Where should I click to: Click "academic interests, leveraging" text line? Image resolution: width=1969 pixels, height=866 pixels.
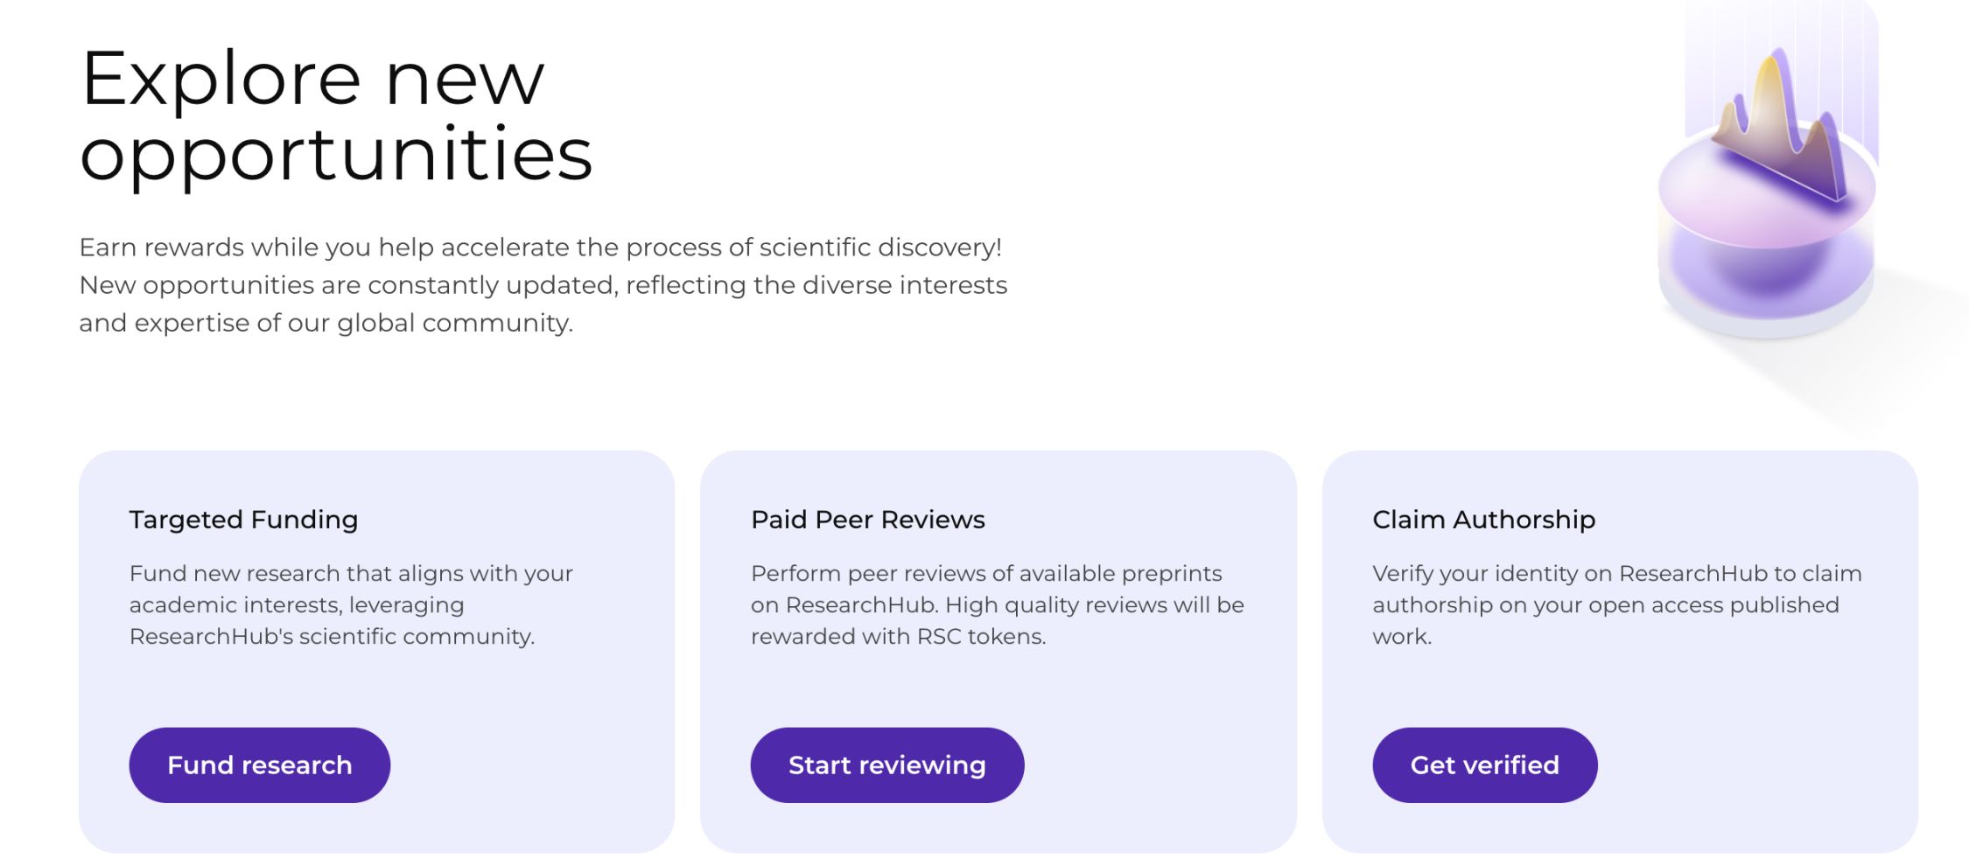pos(297,605)
